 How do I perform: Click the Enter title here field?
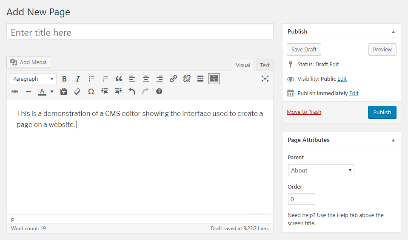click(140, 32)
